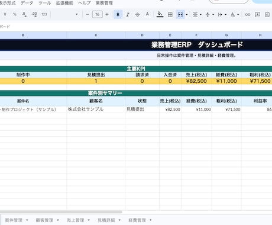Open the データ menu

(27, 3)
